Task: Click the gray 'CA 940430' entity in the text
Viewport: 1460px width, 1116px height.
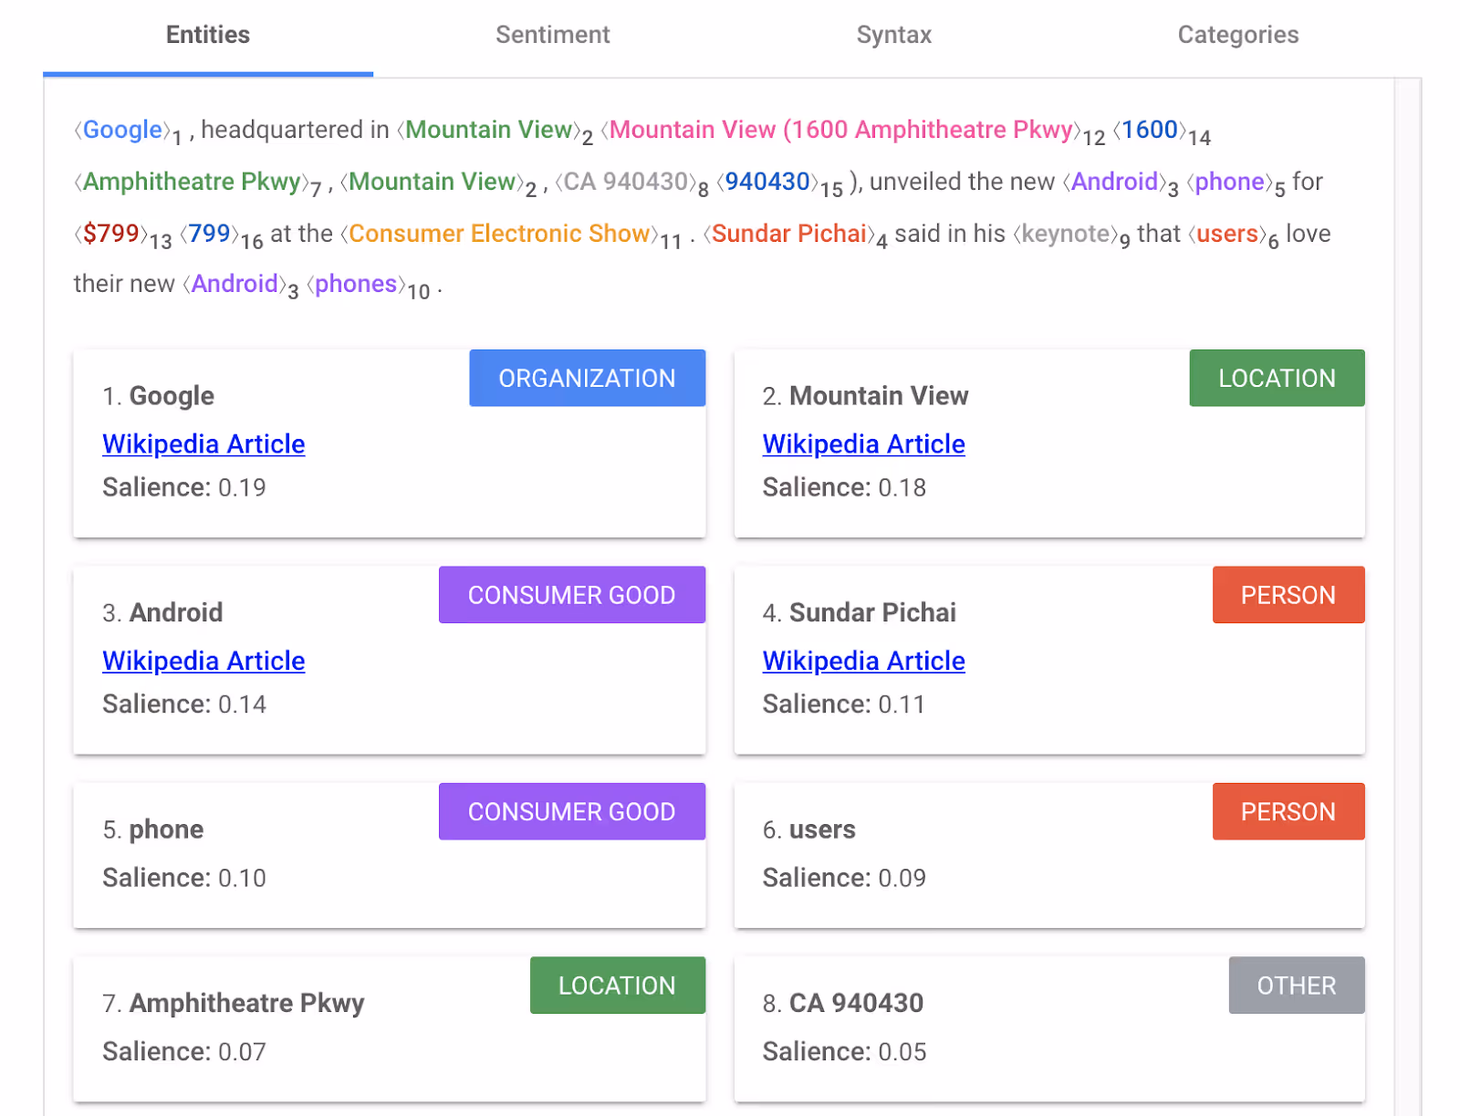Action: pyautogui.click(x=626, y=182)
